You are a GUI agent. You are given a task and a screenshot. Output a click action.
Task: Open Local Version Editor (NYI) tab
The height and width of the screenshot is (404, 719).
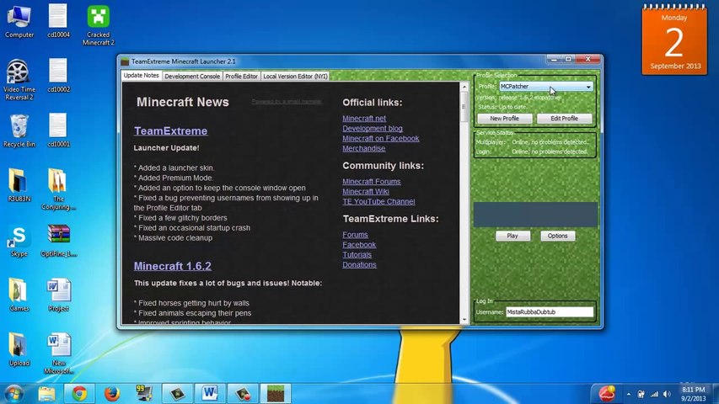point(295,77)
